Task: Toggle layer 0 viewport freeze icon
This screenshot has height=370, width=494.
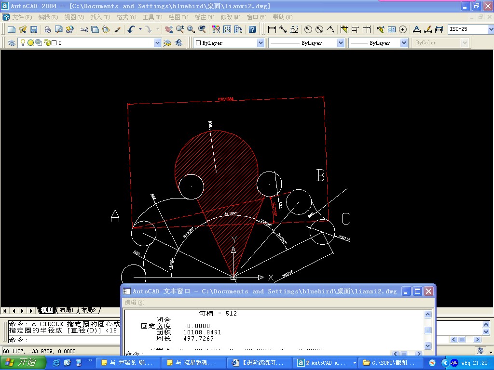Action: [x=39, y=42]
